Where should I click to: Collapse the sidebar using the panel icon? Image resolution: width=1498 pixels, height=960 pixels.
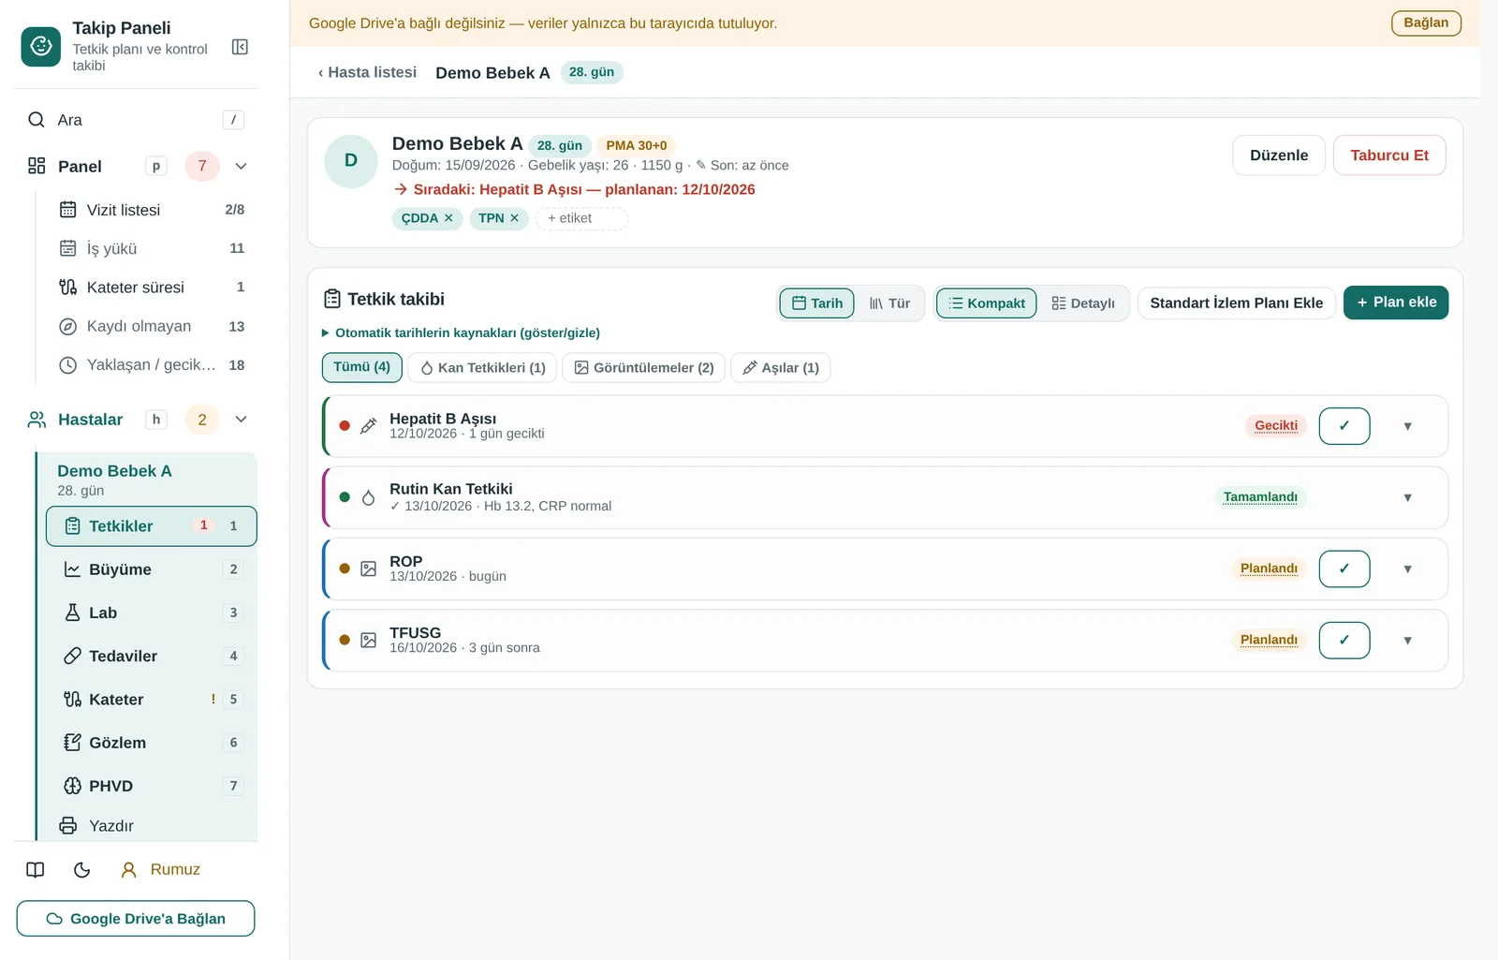pyautogui.click(x=240, y=47)
